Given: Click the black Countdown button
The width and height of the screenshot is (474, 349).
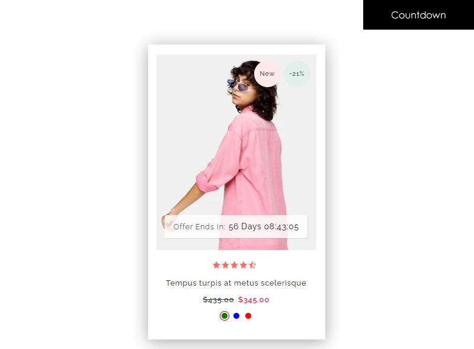Looking at the screenshot, I should pyautogui.click(x=418, y=15).
